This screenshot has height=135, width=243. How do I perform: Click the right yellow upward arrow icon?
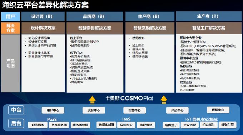pyautogui.click(x=164, y=99)
